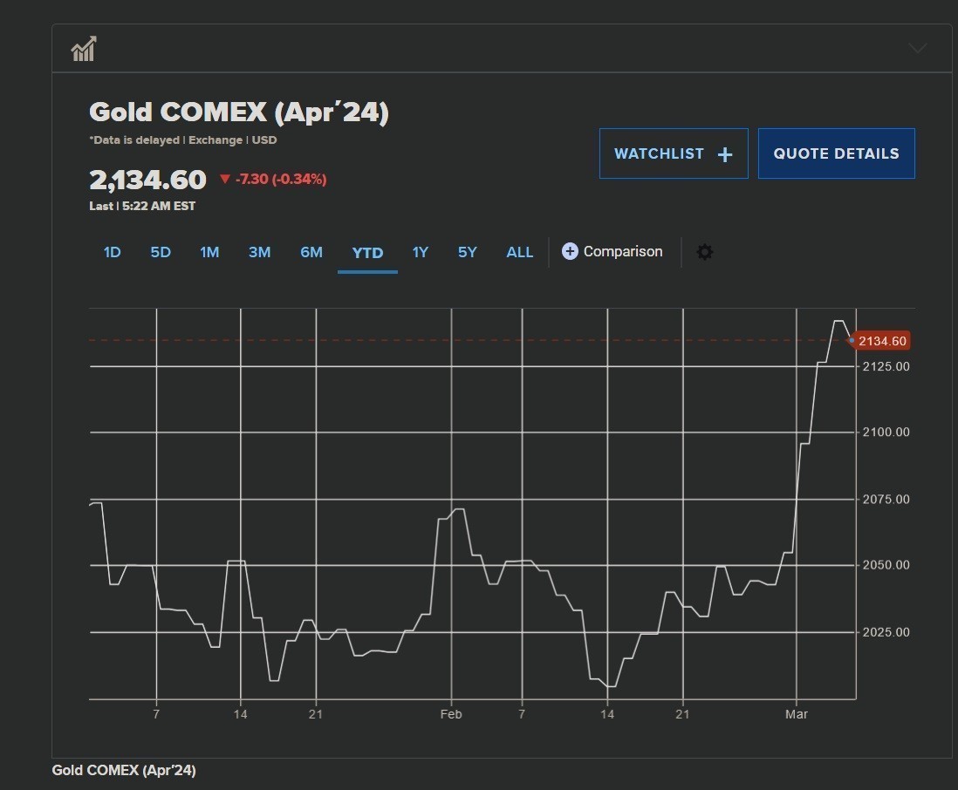This screenshot has height=790, width=958.
Task: Click the current price point marker on chart
Action: [852, 340]
